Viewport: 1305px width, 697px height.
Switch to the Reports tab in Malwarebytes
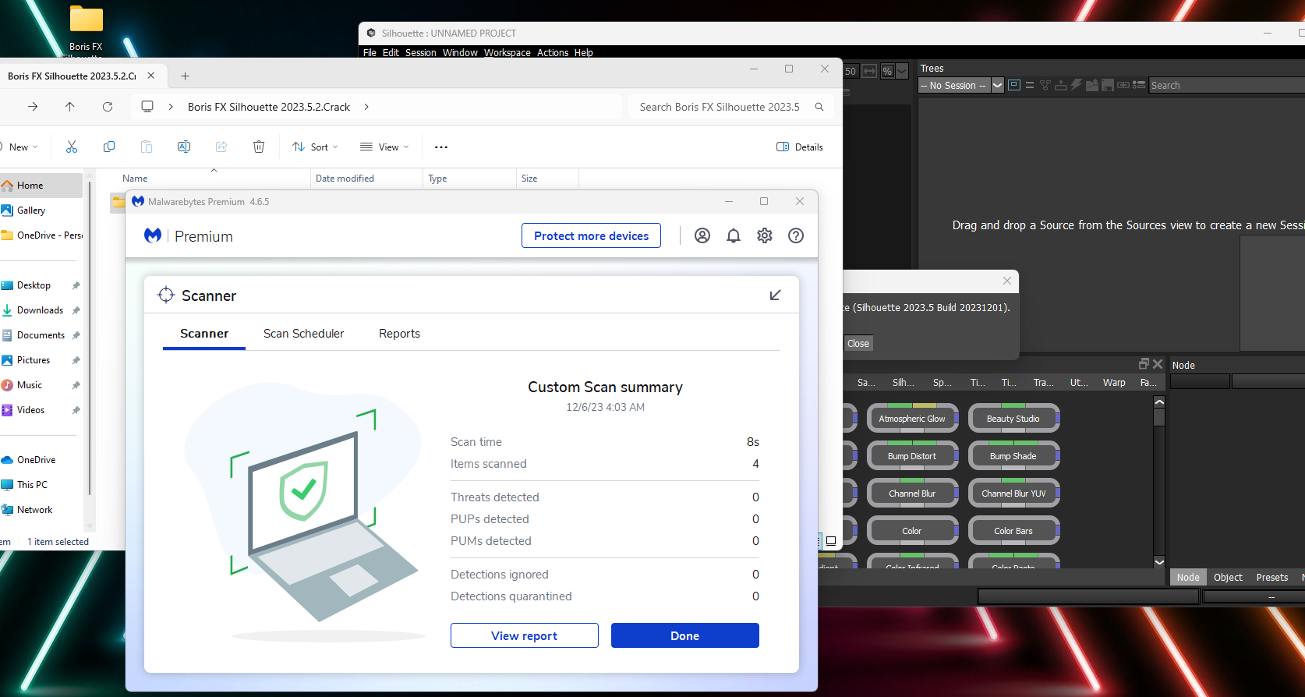click(399, 333)
